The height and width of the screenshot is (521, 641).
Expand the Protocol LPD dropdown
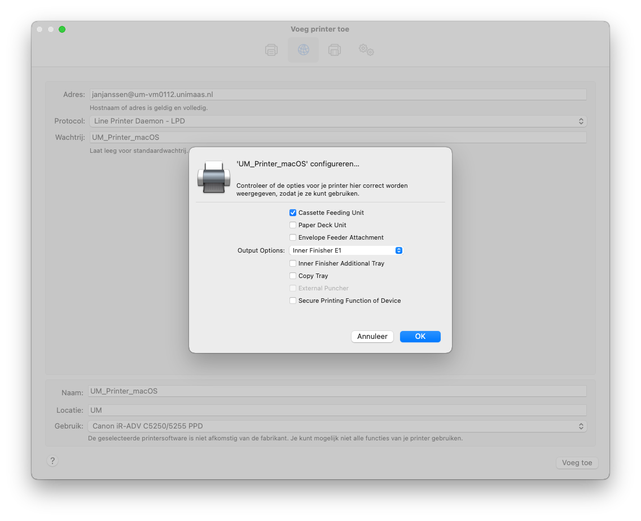tap(338, 121)
